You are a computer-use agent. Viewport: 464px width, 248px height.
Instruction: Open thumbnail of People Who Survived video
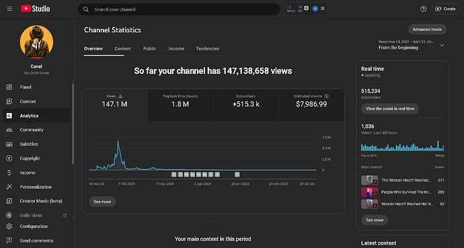(x=369, y=192)
